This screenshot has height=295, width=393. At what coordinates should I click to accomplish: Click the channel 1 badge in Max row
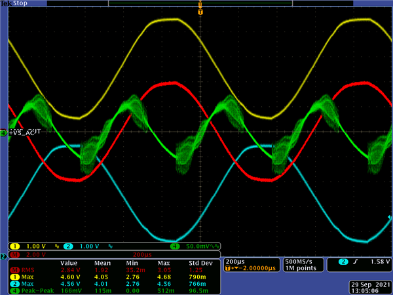15,277
